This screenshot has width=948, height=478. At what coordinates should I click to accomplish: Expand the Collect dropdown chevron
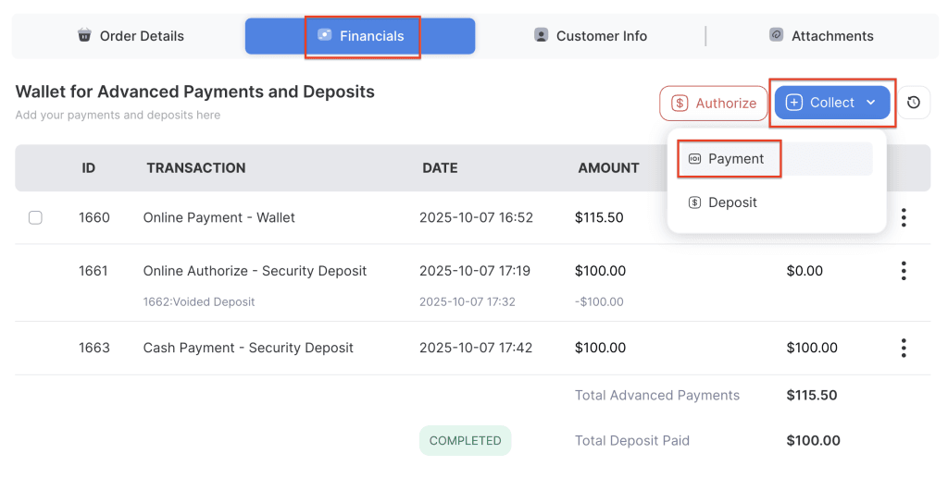[871, 103]
